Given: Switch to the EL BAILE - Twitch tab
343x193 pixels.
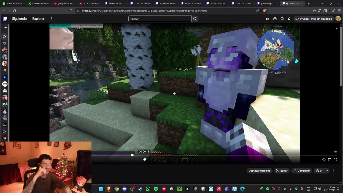Looking at the screenshot, I should pos(191,3).
